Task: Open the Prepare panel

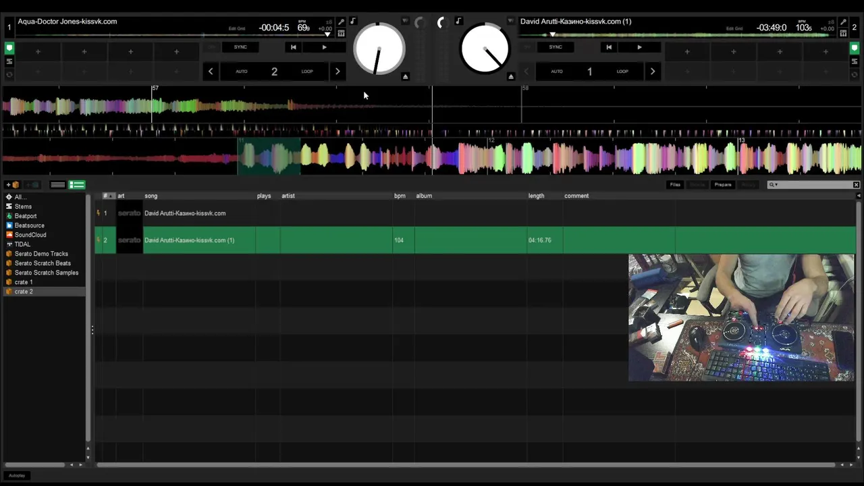Action: tap(722, 185)
